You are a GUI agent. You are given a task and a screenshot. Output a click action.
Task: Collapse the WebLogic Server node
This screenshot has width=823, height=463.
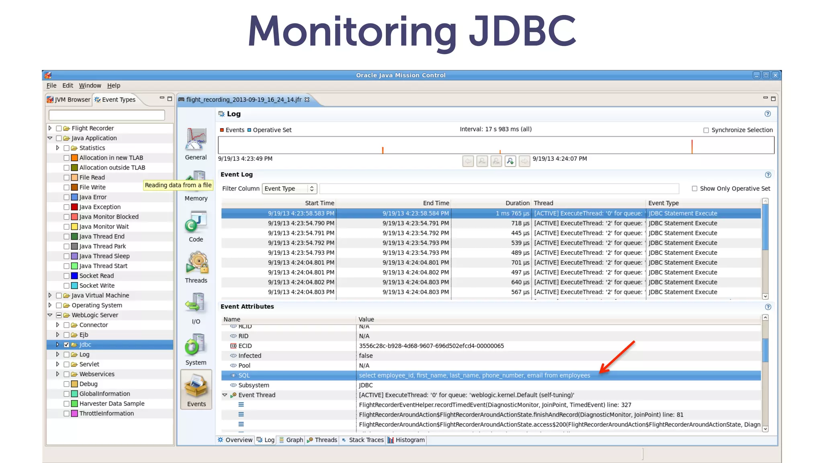coord(50,315)
